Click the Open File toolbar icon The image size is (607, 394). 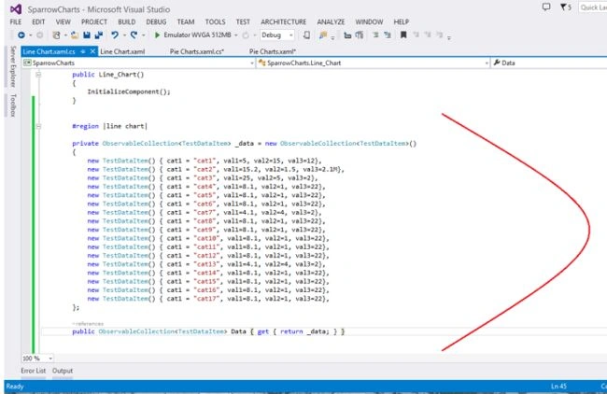(x=75, y=35)
